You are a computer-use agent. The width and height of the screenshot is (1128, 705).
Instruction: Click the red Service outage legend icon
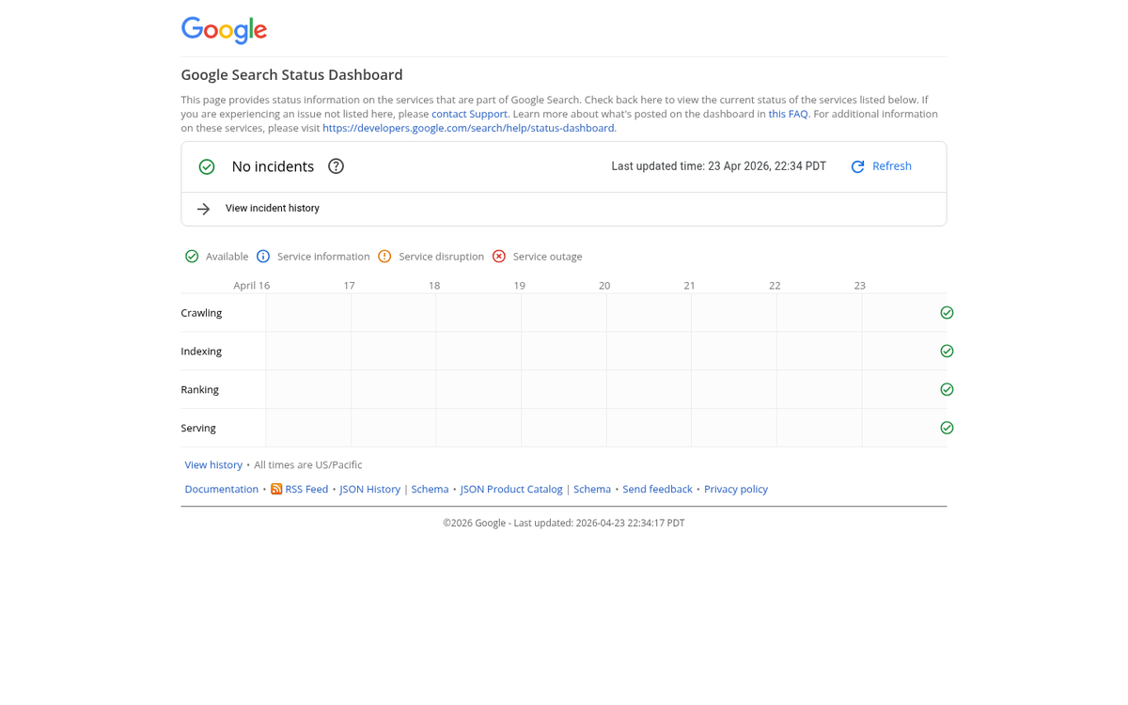498,256
